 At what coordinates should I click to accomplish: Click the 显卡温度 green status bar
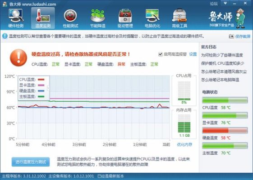225,115
